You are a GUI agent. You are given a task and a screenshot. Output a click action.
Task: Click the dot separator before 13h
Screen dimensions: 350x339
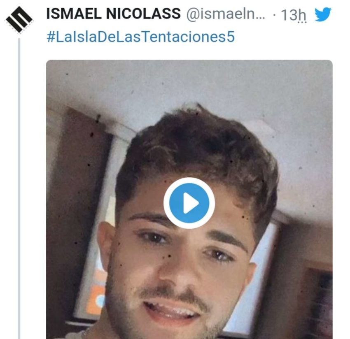[274, 15]
